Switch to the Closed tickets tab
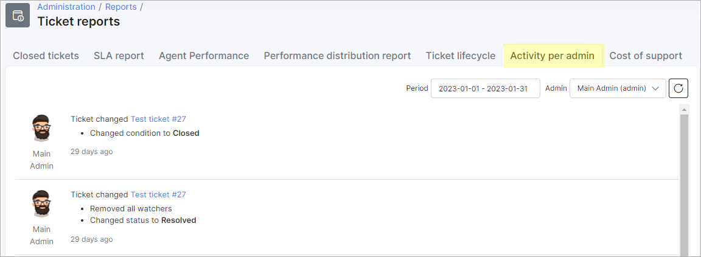Screen dimensions: 701x257 click(x=46, y=56)
